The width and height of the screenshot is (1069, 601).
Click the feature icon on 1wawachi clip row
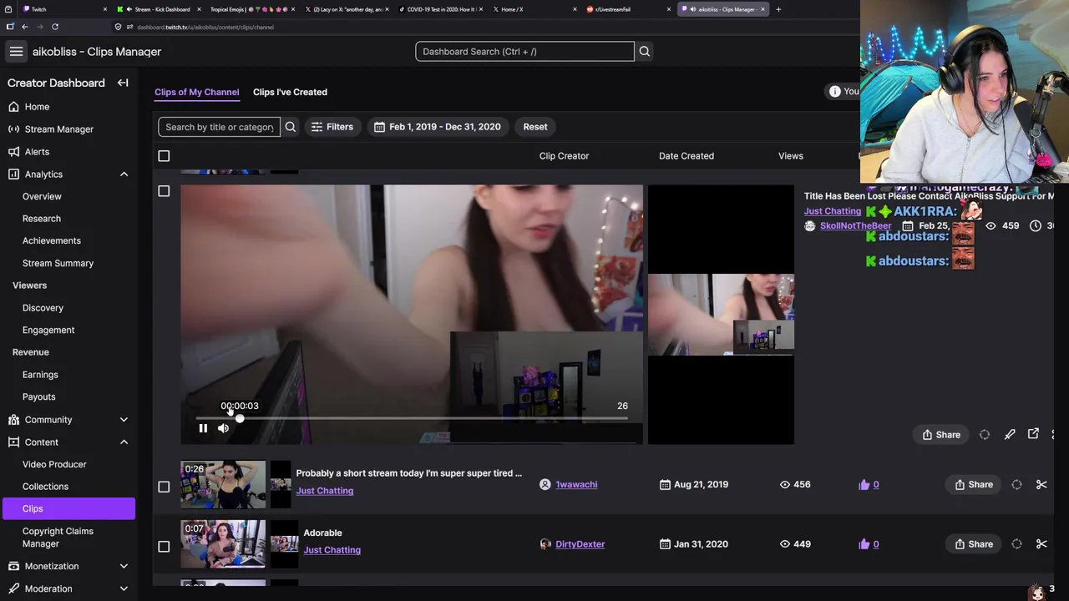1016,484
